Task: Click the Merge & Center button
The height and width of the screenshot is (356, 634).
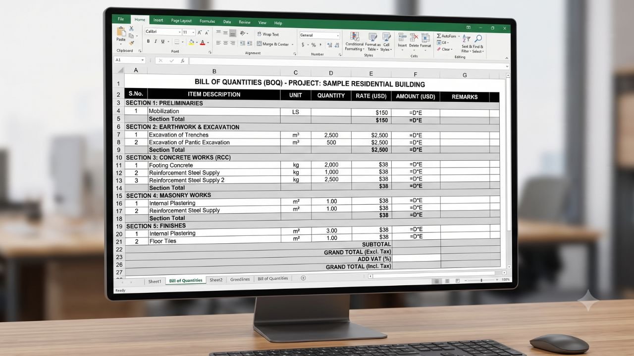Action: 272,44
